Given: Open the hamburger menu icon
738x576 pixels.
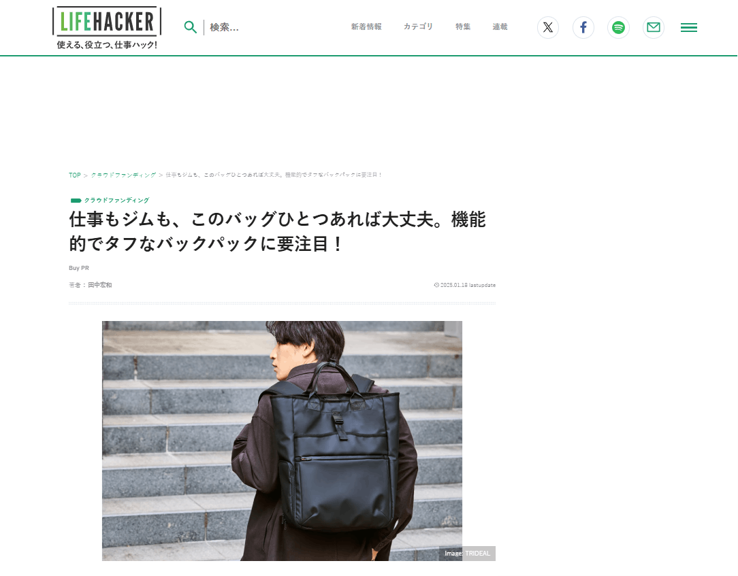Looking at the screenshot, I should click(x=688, y=28).
